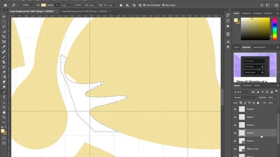Screen dimensions: 280x157
Task: Hide the Shape 6 layer
Action: 235,125
